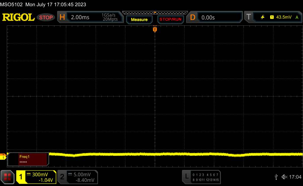Toggle channel 2 with its gray badge

click(x=62, y=177)
